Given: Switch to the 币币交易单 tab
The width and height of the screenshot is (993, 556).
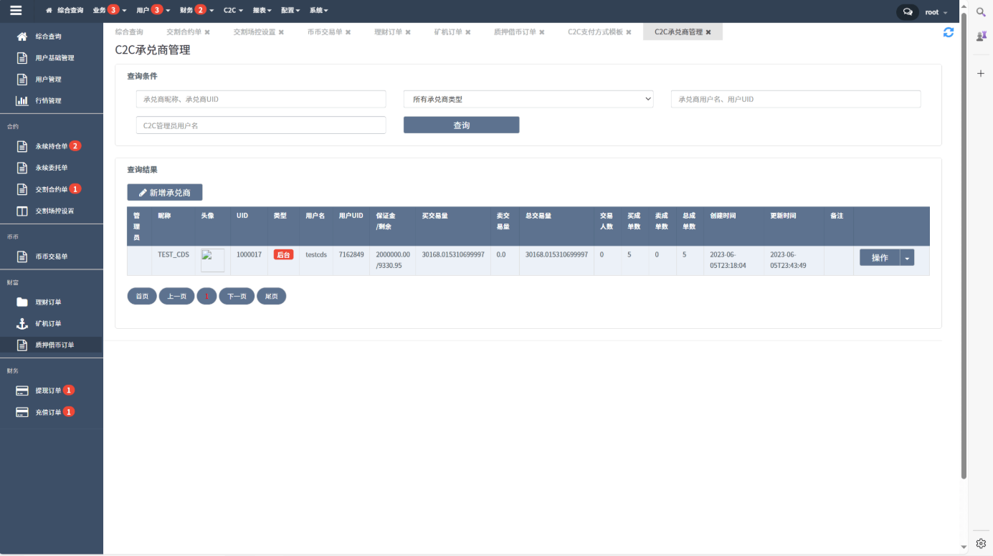Looking at the screenshot, I should click(x=325, y=32).
